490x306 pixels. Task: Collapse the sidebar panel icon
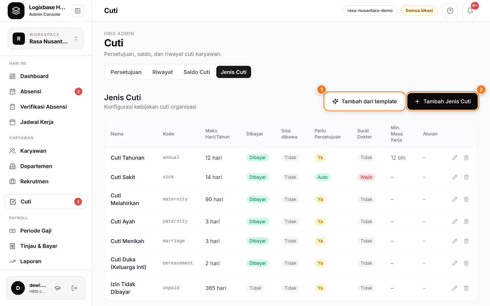[x=78, y=11]
